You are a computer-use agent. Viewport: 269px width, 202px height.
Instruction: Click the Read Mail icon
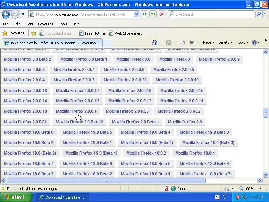pyautogui.click(x=182, y=42)
